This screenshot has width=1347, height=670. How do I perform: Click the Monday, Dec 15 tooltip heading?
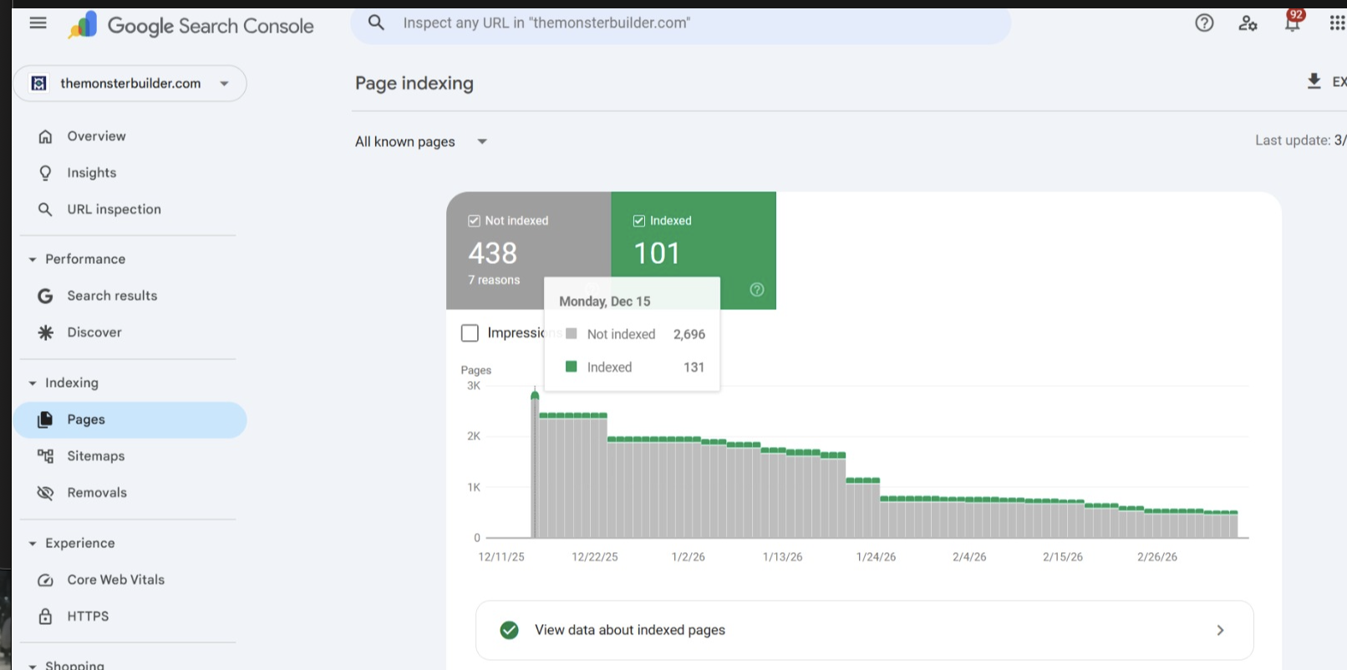pos(605,302)
